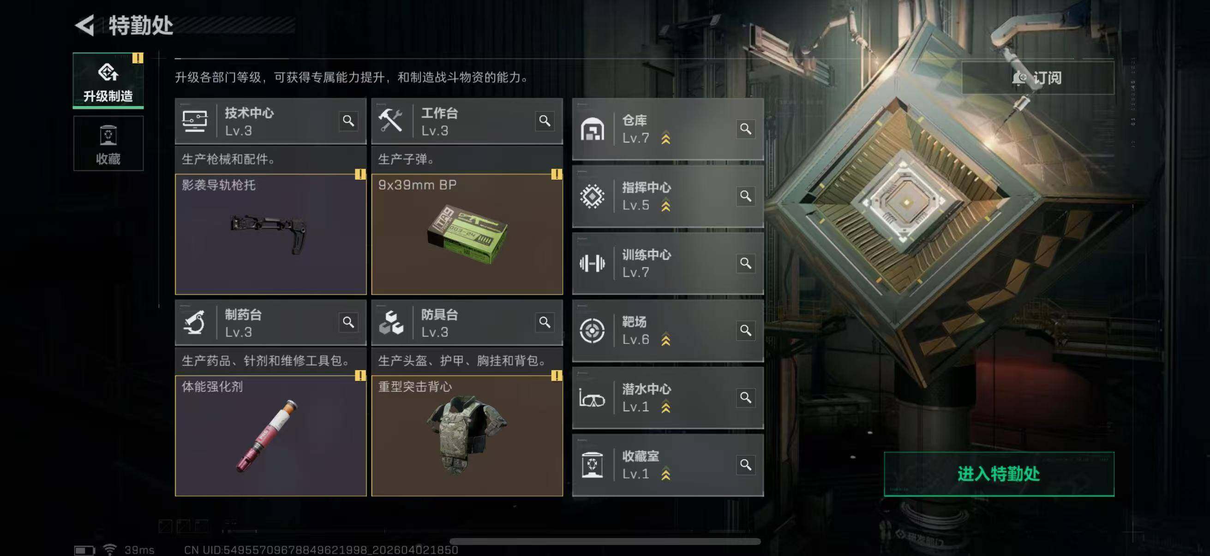
Task: Click the 仓库 Lv.7 upgrade chevrons
Action: [665, 139]
